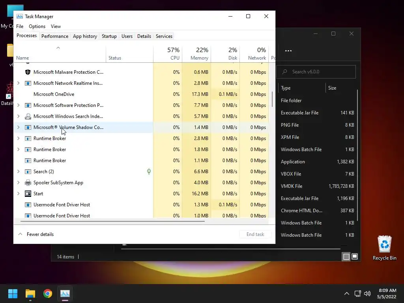Viewport: 404px width, 303px height.
Task: Select the VMDK File row in File Explorer
Action: pos(317,186)
